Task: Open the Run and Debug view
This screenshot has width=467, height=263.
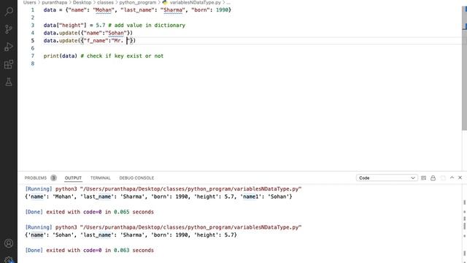Action: point(9,47)
